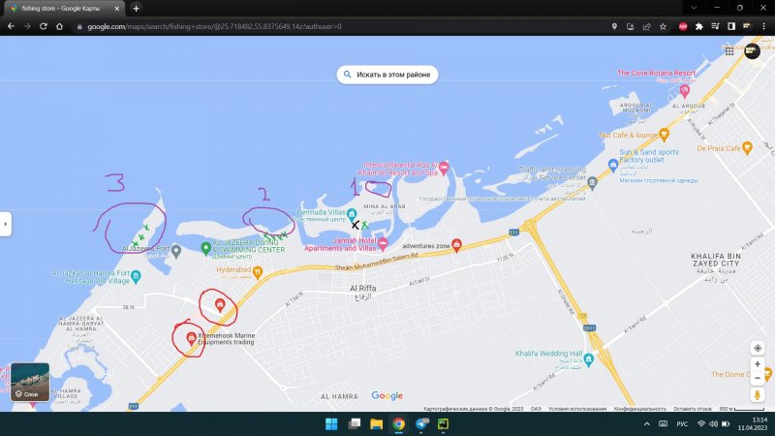Expand the collapsed side panel arrow
Screen dimensions: 775x436
5,224
